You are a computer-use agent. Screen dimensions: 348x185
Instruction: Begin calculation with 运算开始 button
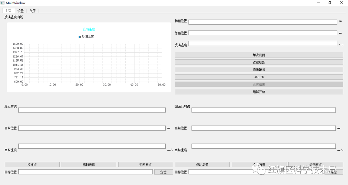(259, 92)
